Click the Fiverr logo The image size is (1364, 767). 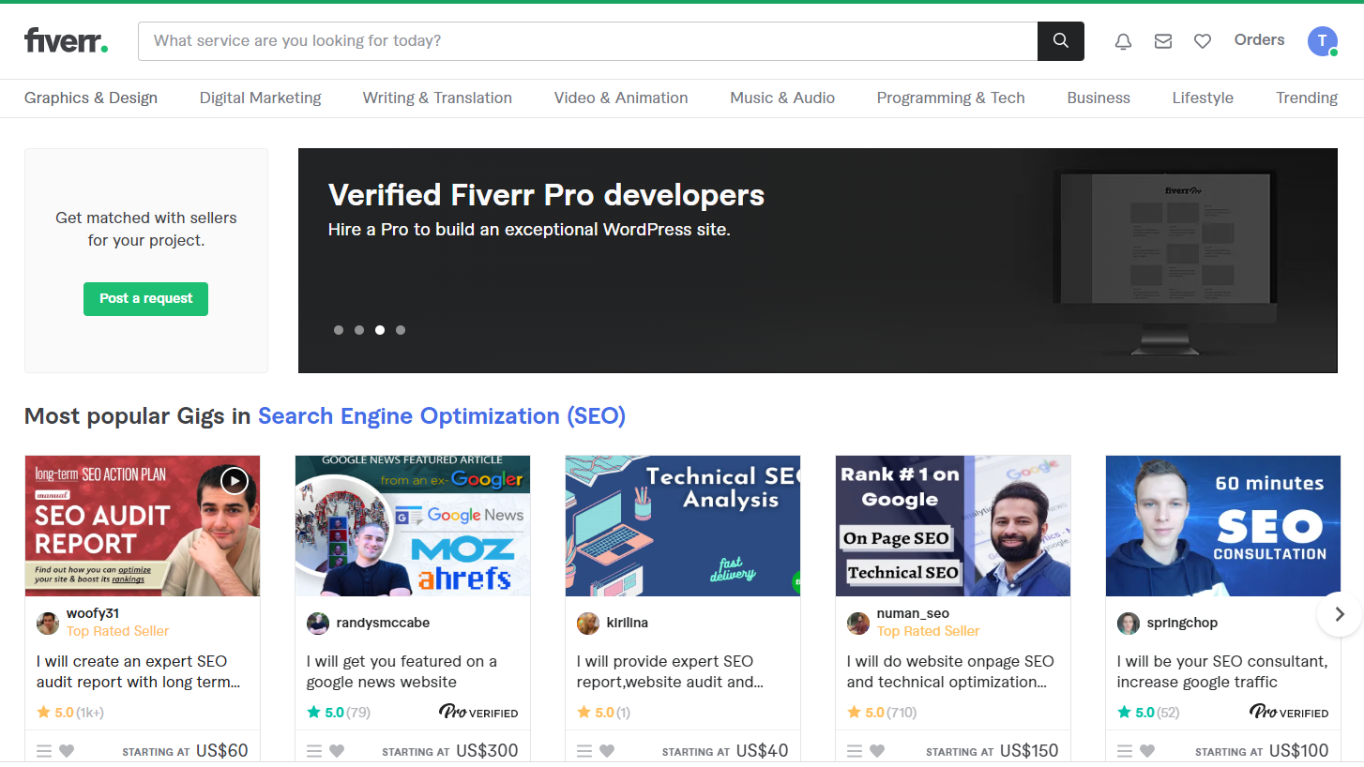pyautogui.click(x=66, y=41)
